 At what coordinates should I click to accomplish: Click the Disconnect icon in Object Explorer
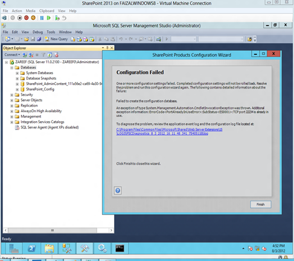click(31, 55)
